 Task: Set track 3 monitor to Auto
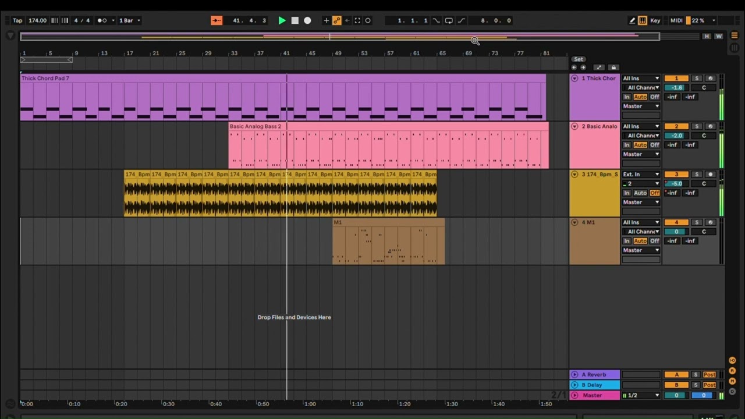pyautogui.click(x=640, y=193)
